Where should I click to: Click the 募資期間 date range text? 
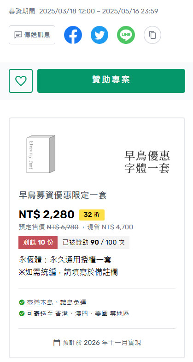[83, 11]
